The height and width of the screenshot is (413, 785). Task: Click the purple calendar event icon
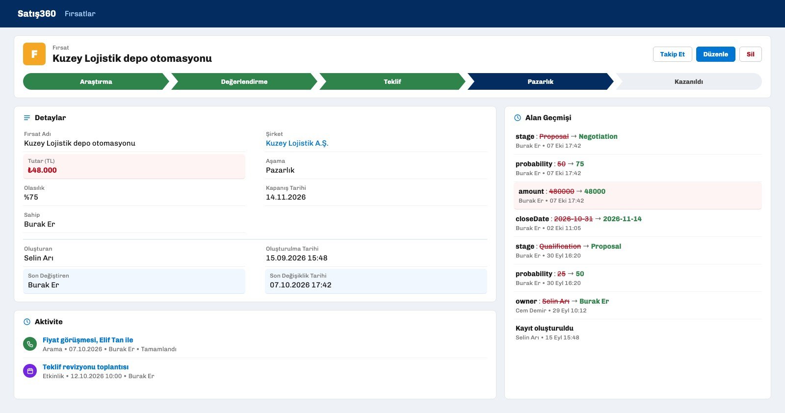tap(30, 371)
